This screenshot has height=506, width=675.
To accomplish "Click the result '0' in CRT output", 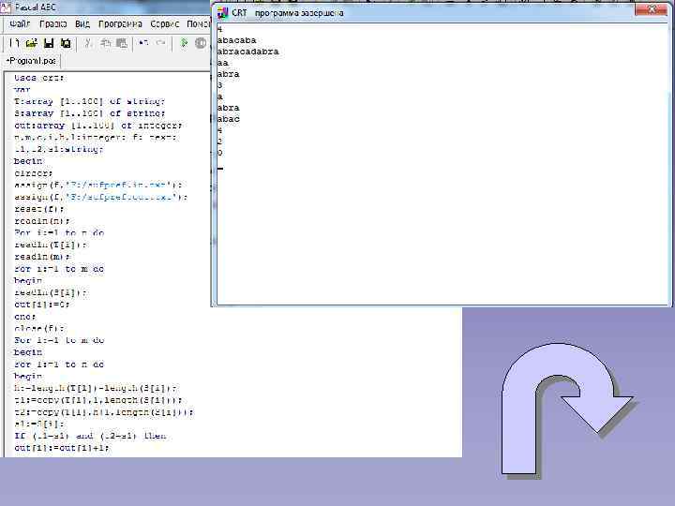I will (x=219, y=153).
